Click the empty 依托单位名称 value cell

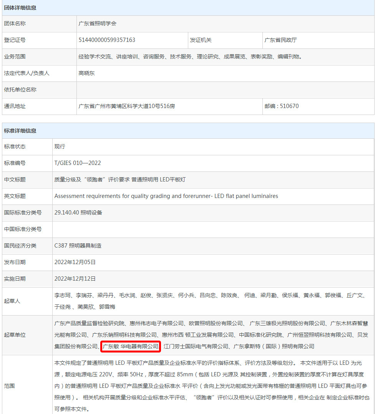click(225, 90)
